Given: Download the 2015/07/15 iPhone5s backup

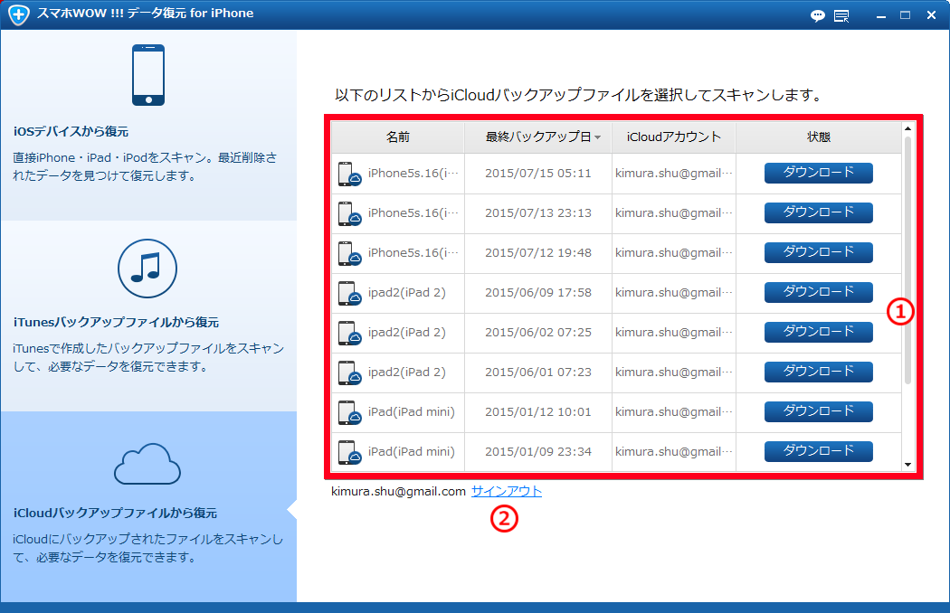Looking at the screenshot, I should [x=818, y=174].
